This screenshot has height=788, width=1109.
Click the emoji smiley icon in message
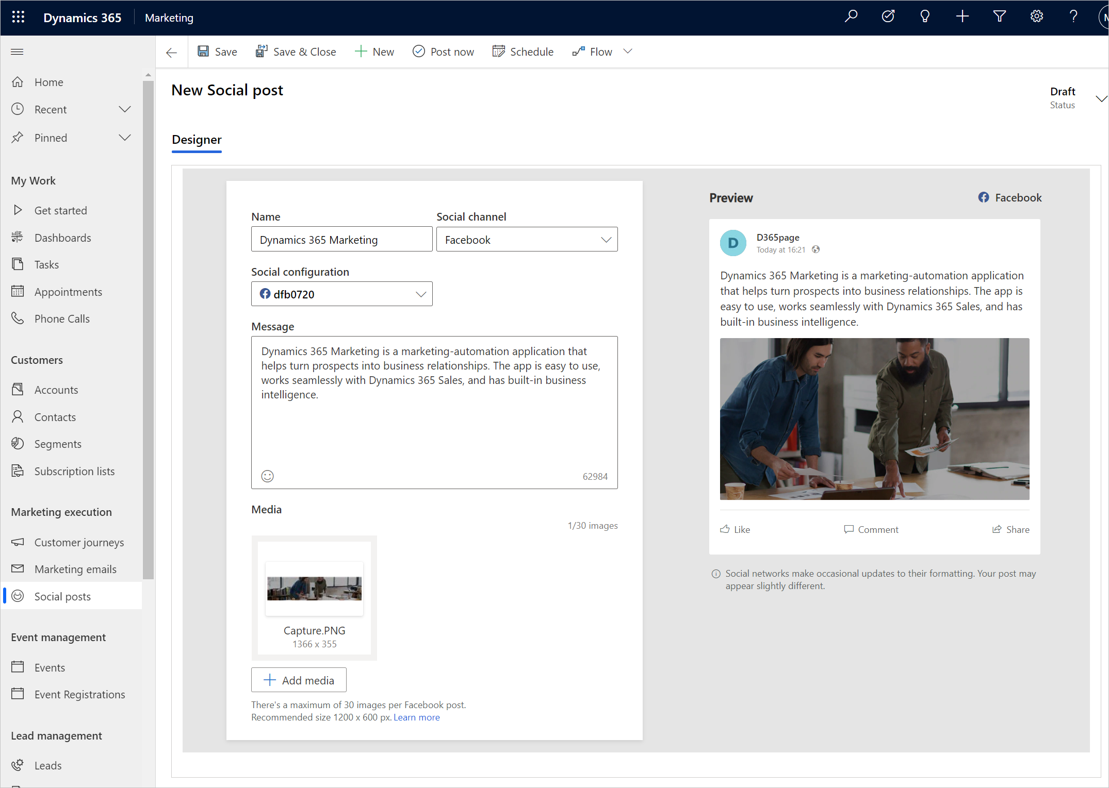click(x=268, y=476)
